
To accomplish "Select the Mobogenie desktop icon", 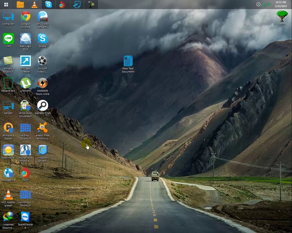I will 8,174.
